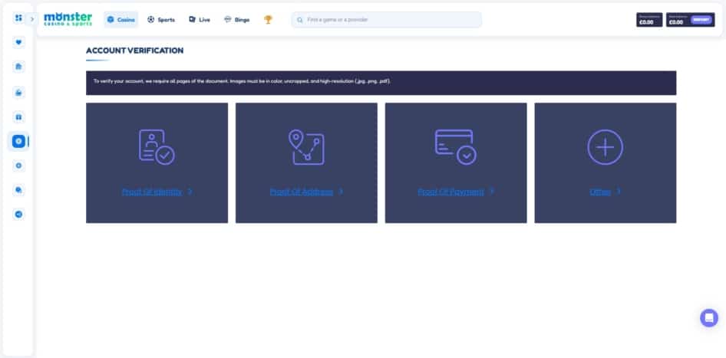This screenshot has height=358, width=726.
Task: Switch to the Sports tab
Action: (161, 19)
